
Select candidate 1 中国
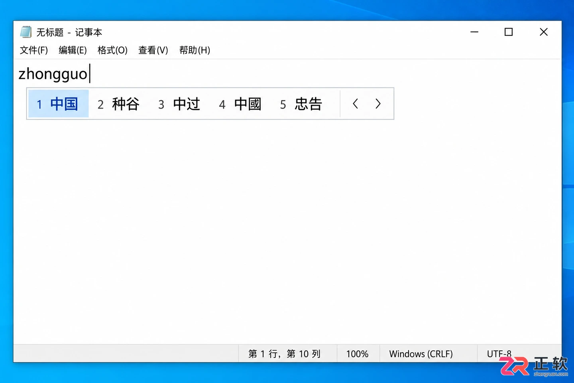(58, 104)
